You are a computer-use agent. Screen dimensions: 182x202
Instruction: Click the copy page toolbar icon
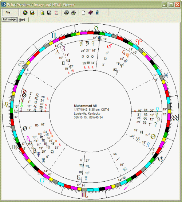(x=42, y=13)
